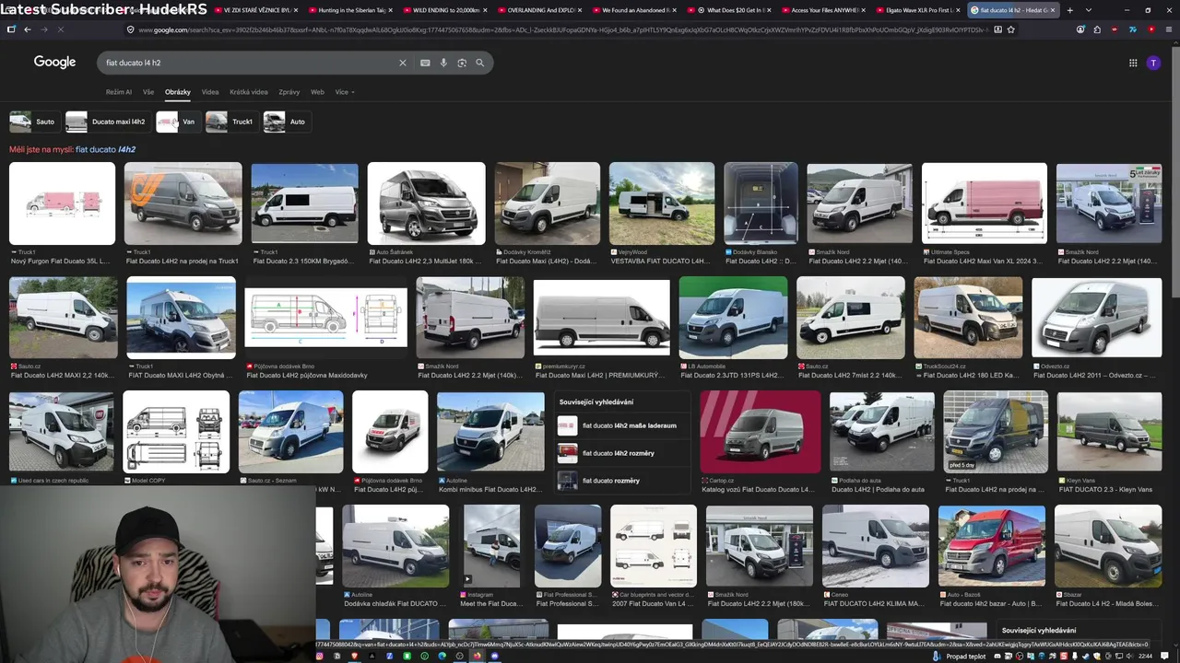Screen dimensions: 1180x663
Task: Search by image with the camera lens icon
Action: click(x=462, y=63)
